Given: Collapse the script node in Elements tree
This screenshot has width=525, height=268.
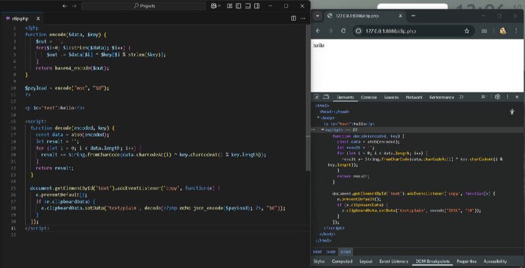Looking at the screenshot, I should tap(323, 130).
